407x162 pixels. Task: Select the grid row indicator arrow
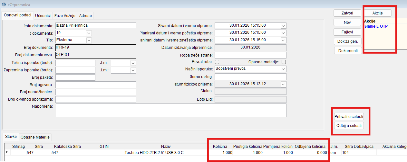click(7, 152)
